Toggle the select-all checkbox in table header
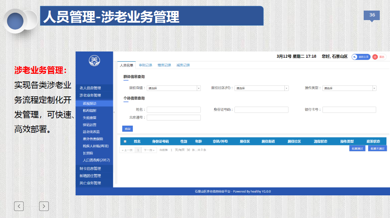The width and height of the screenshot is (390, 218). [125, 141]
